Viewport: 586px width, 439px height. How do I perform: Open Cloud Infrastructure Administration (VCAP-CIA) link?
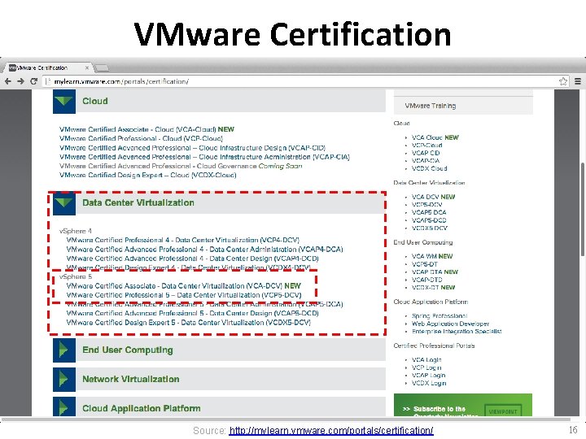[x=204, y=157]
